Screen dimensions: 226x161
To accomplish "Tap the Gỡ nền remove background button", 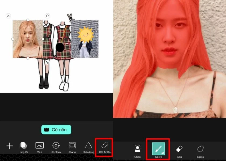I will 56,130.
